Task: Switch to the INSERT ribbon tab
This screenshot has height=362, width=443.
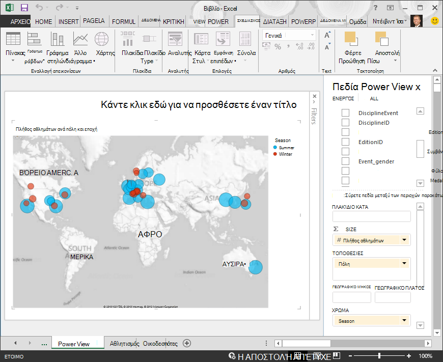Action: tap(68, 21)
